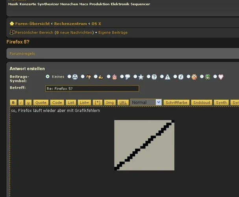Click the Antwort erstellen heading
The image size is (239, 197).
pos(27,69)
